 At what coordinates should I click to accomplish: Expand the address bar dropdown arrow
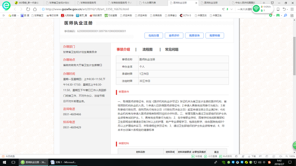pos(232,9)
